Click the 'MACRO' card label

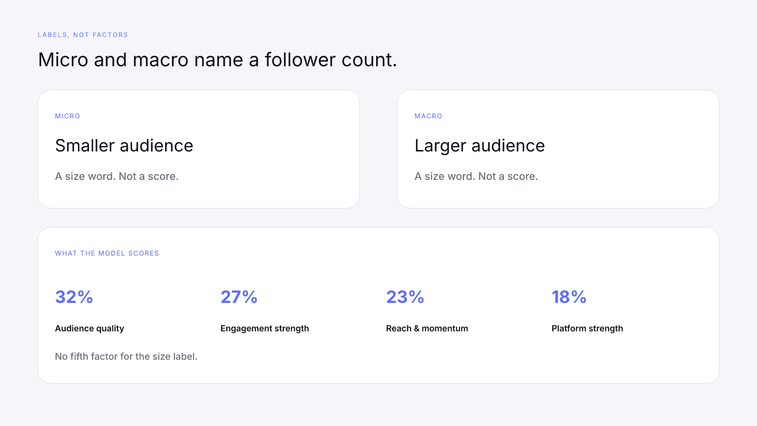tap(428, 116)
